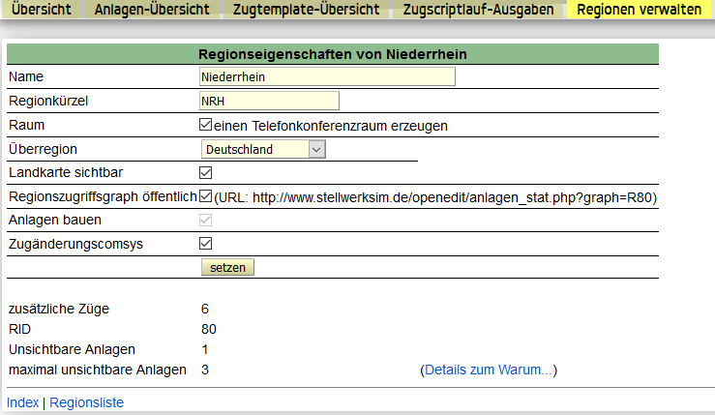
Task: Disable the Zugänderungscomsys checkbox
Action: tap(205, 244)
